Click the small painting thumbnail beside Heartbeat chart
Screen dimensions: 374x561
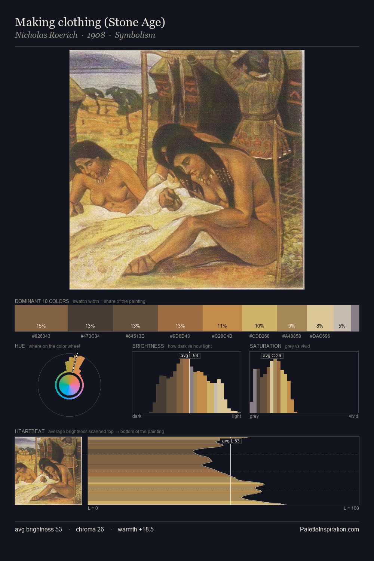click(x=48, y=471)
